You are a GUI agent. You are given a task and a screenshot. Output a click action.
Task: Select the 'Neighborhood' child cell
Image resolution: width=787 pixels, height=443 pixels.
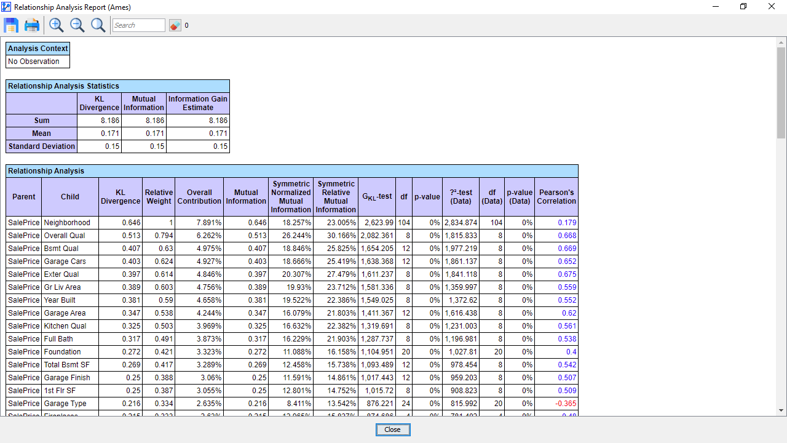(x=70, y=223)
